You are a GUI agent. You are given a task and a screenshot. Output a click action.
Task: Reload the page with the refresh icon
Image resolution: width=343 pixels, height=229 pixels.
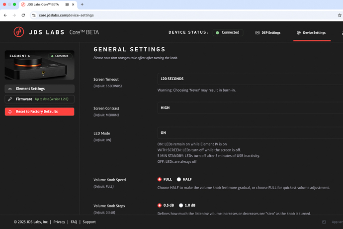(23, 15)
